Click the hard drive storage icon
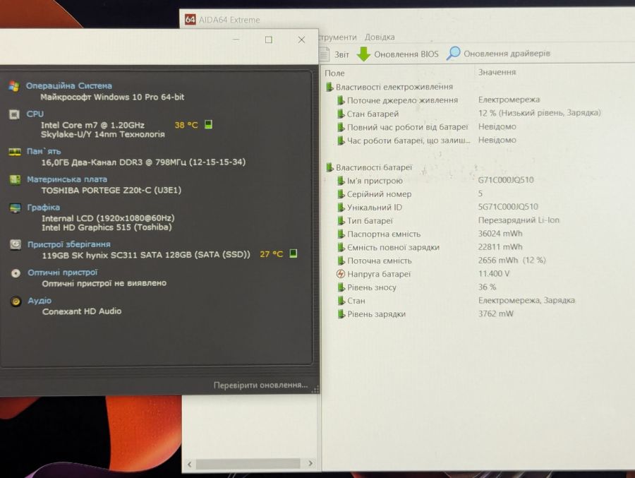Image resolution: width=635 pixels, height=478 pixels. click(x=16, y=244)
